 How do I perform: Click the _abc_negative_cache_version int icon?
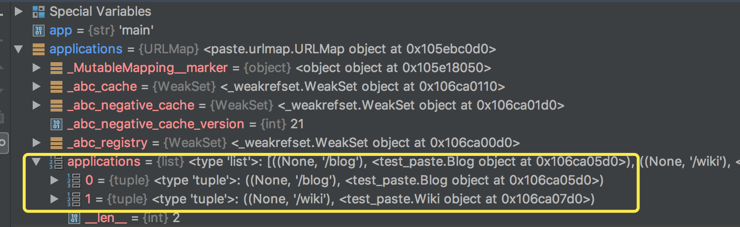pyautogui.click(x=56, y=124)
